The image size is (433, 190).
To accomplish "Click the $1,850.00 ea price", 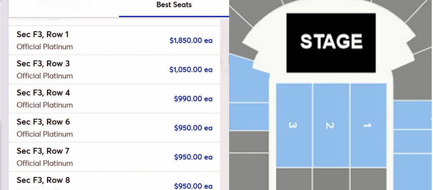I will 191,40.
